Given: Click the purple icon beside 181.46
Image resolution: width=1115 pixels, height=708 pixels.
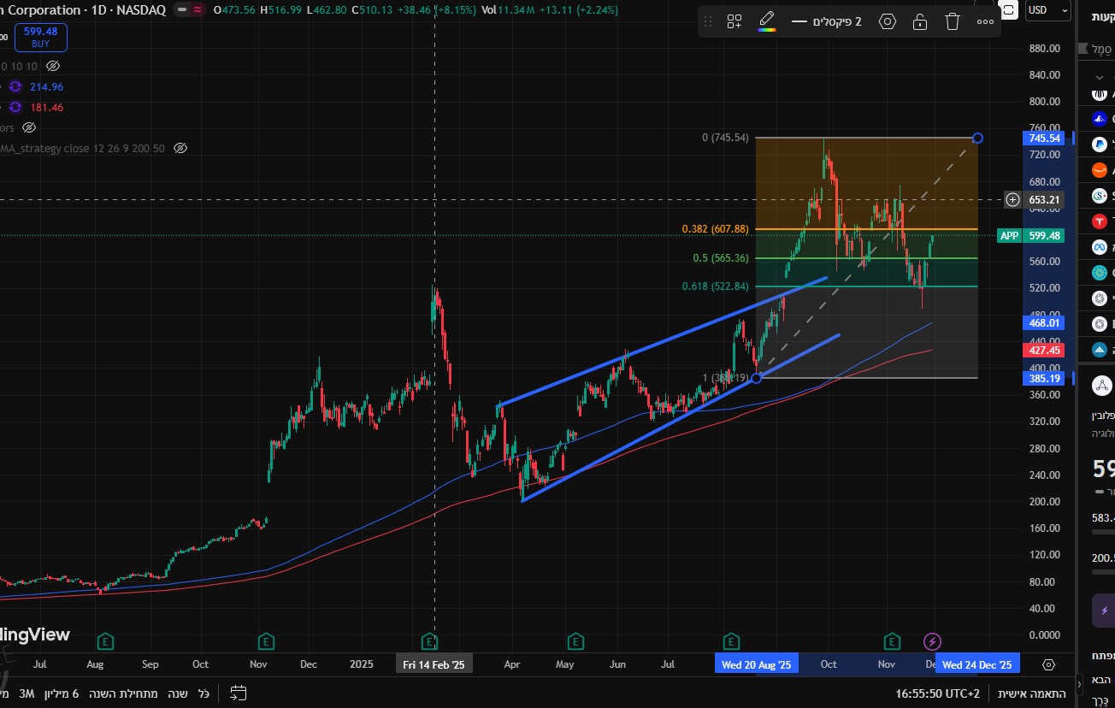Looking at the screenshot, I should [x=15, y=107].
